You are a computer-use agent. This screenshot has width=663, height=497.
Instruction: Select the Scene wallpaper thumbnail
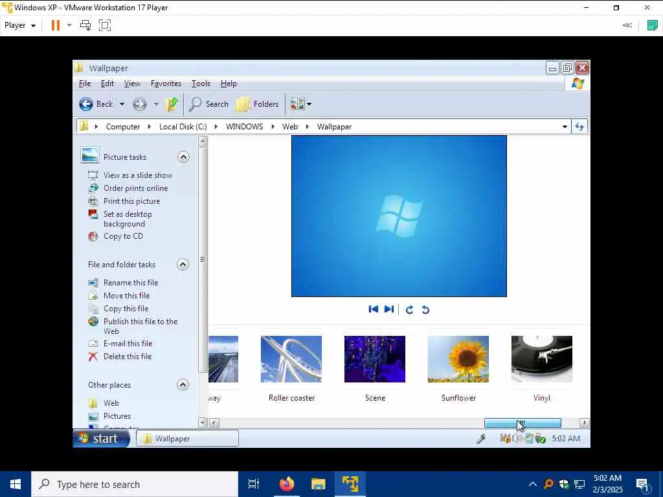pos(375,359)
